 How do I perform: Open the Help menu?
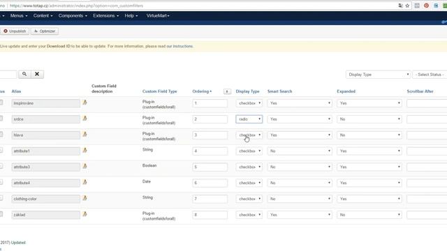(131, 15)
